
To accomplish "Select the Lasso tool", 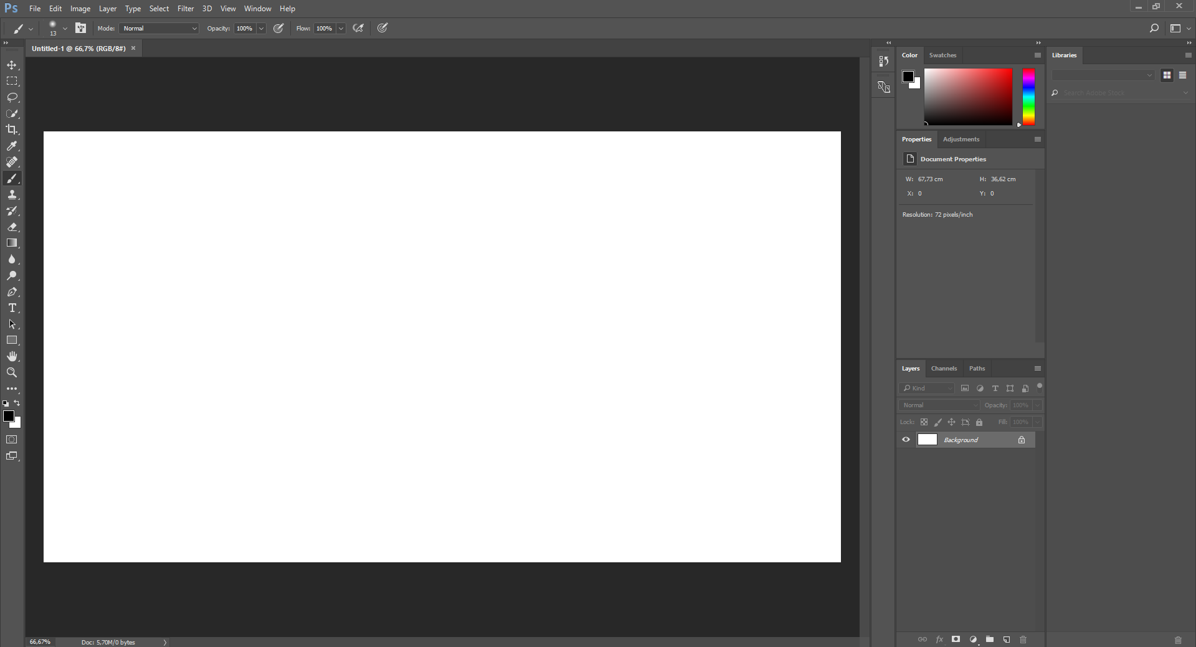I will (x=12, y=98).
